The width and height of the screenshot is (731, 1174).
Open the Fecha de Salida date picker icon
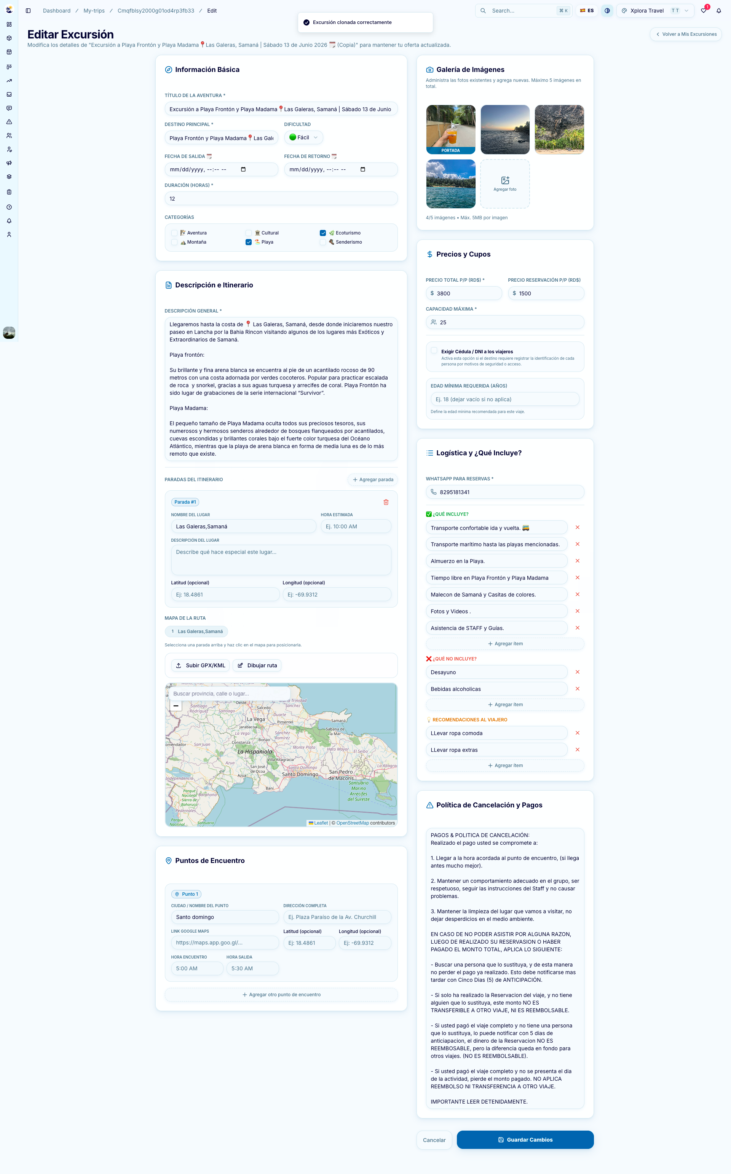coord(243,169)
